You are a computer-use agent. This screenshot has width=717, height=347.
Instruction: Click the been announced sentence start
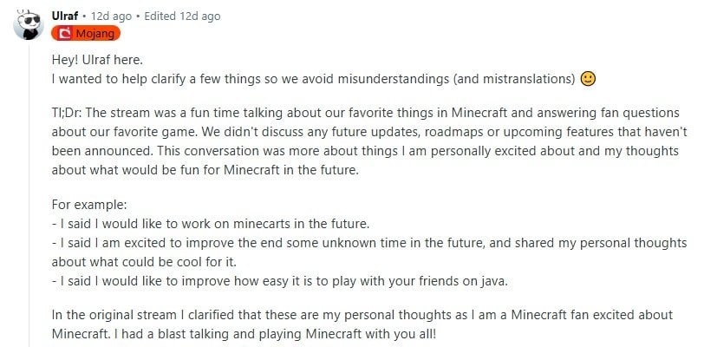103,151
